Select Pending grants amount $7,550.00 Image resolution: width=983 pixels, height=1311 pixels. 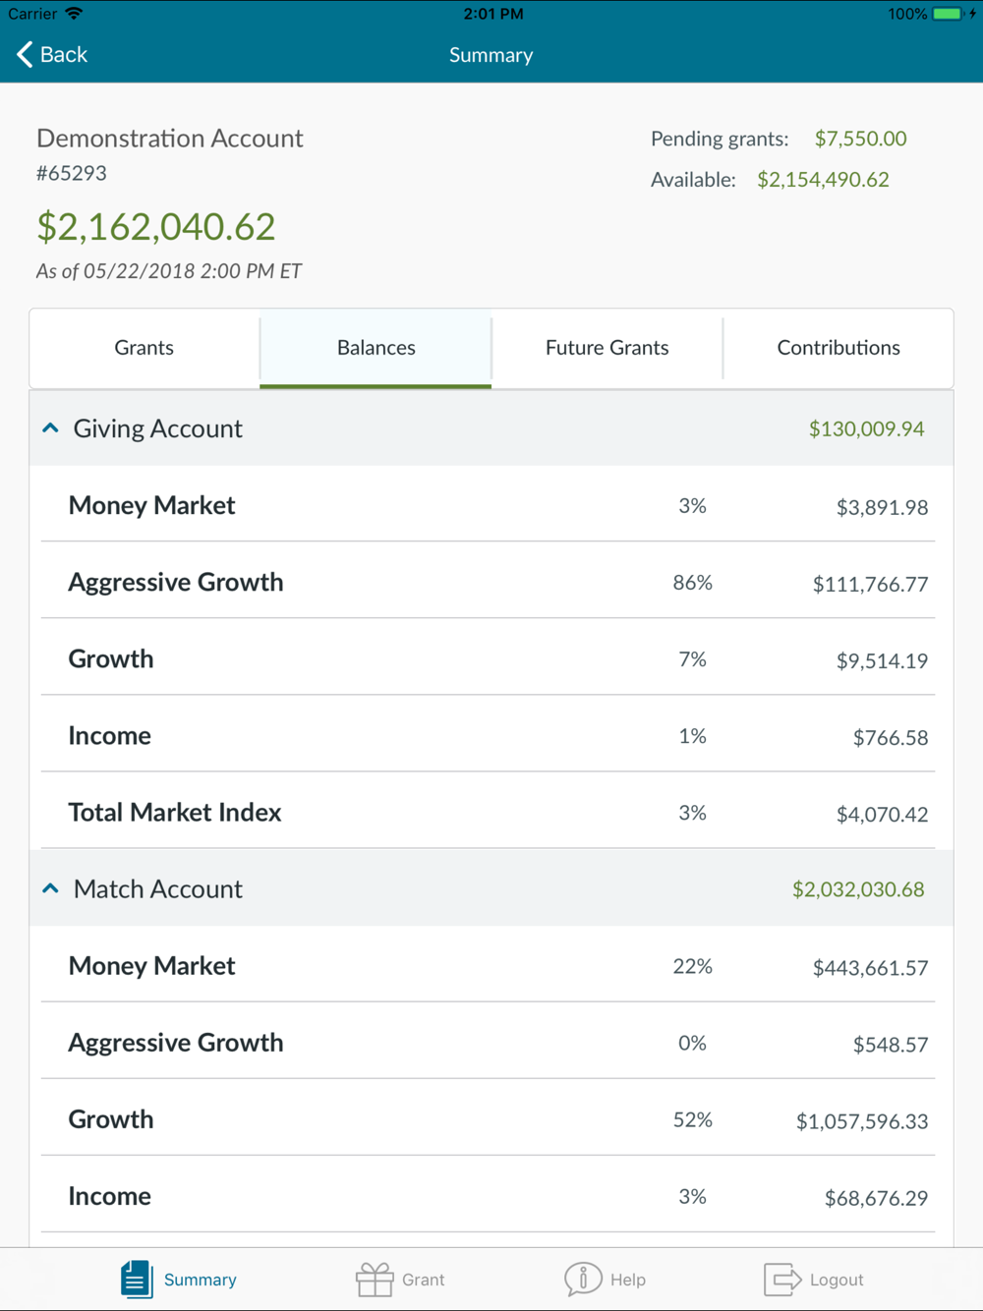[x=860, y=139]
